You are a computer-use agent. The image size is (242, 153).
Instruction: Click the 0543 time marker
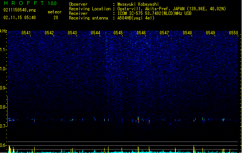coord(72,33)
